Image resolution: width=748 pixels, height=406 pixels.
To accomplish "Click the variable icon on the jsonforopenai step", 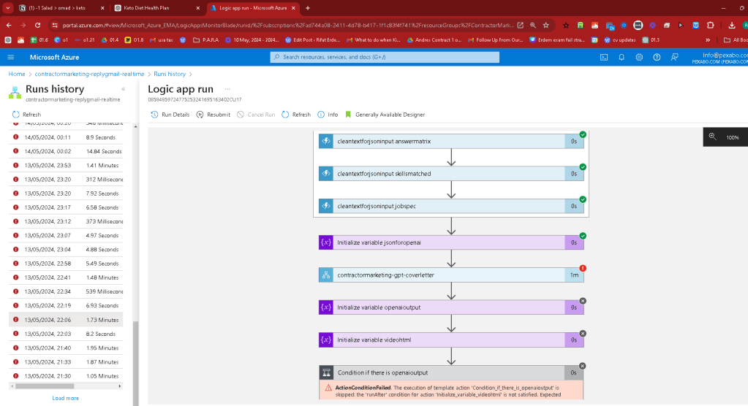I will point(326,242).
